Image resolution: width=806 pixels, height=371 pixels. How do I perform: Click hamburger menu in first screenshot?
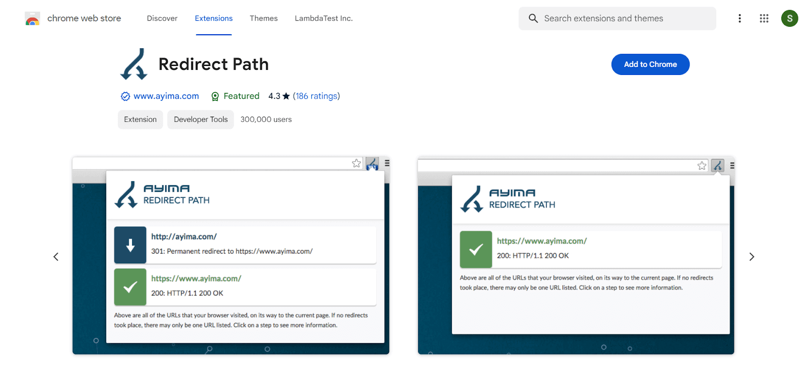click(x=387, y=163)
